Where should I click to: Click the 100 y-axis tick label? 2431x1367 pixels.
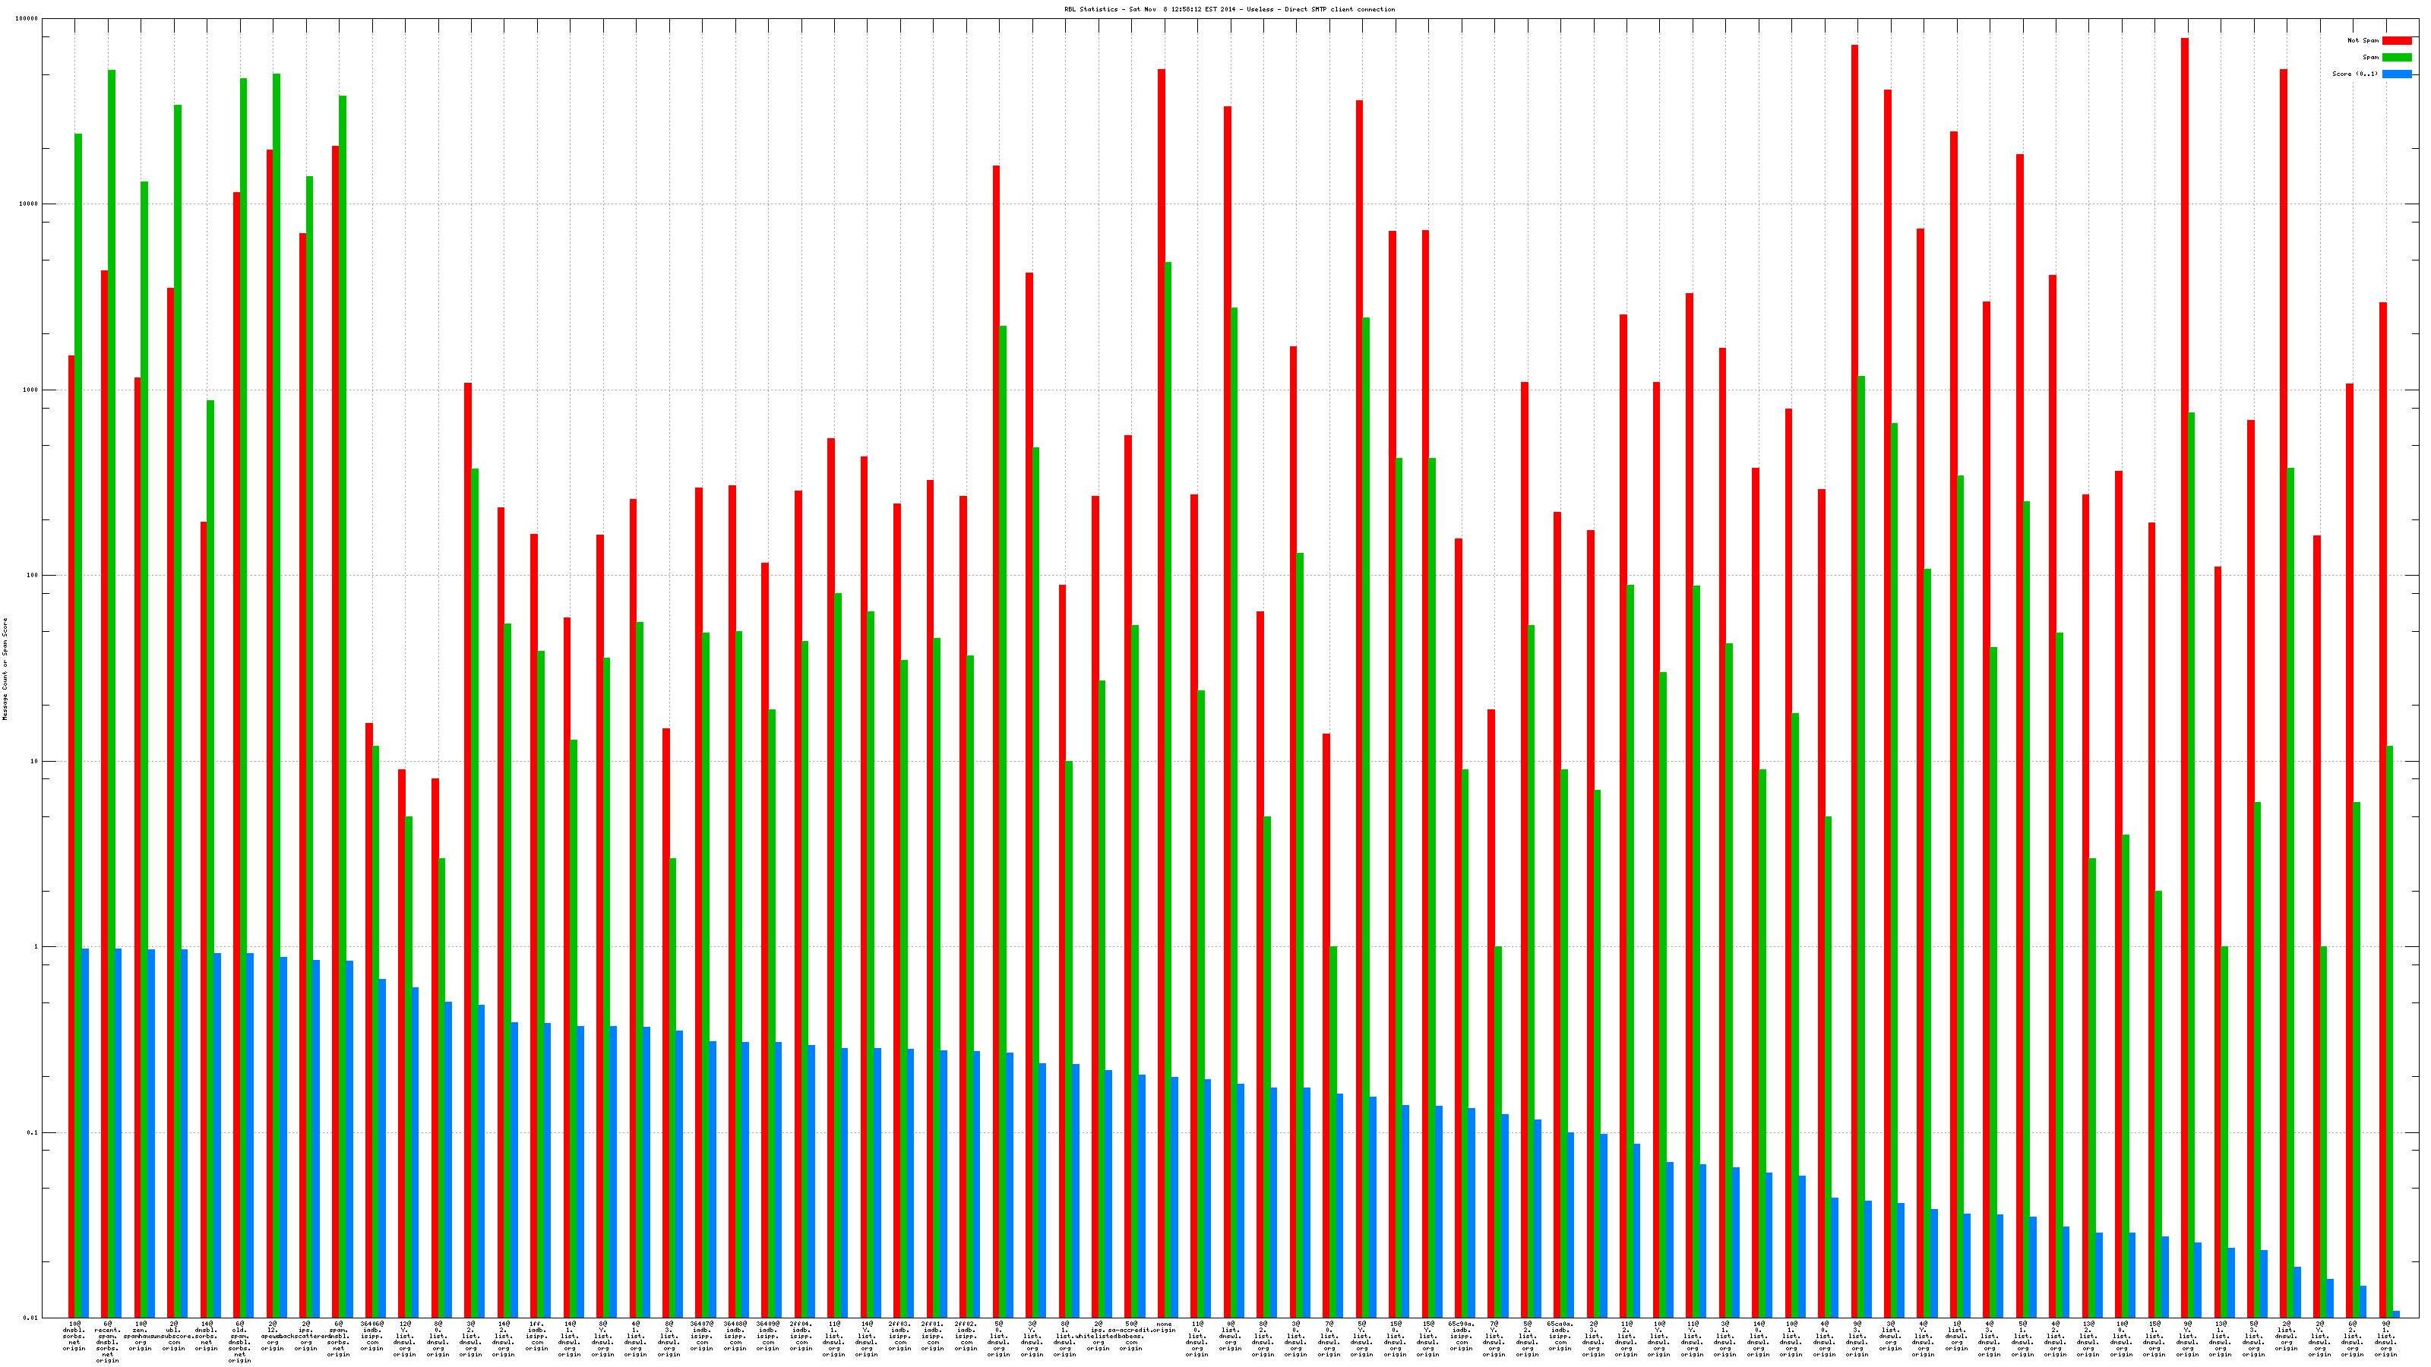(x=33, y=576)
